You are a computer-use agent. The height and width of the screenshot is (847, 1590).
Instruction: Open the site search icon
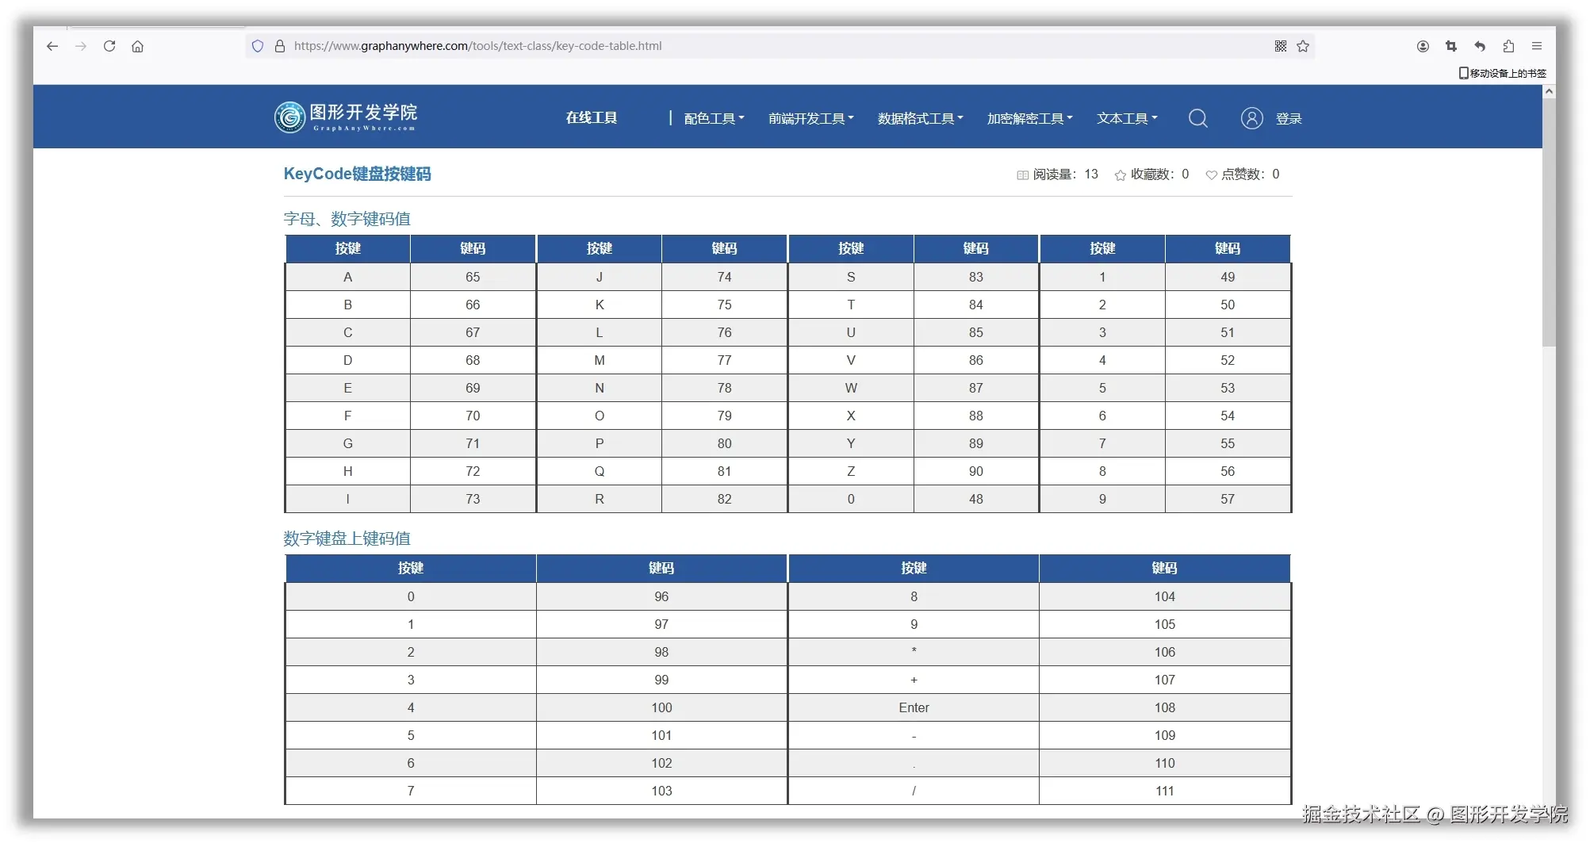[x=1197, y=117]
